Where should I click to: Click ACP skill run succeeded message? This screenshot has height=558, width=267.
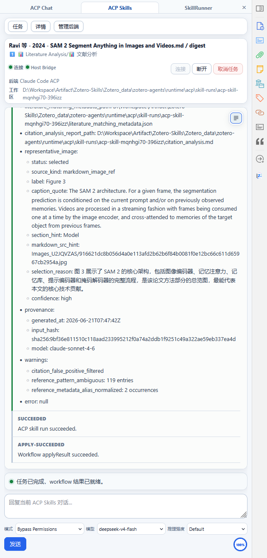point(47,428)
